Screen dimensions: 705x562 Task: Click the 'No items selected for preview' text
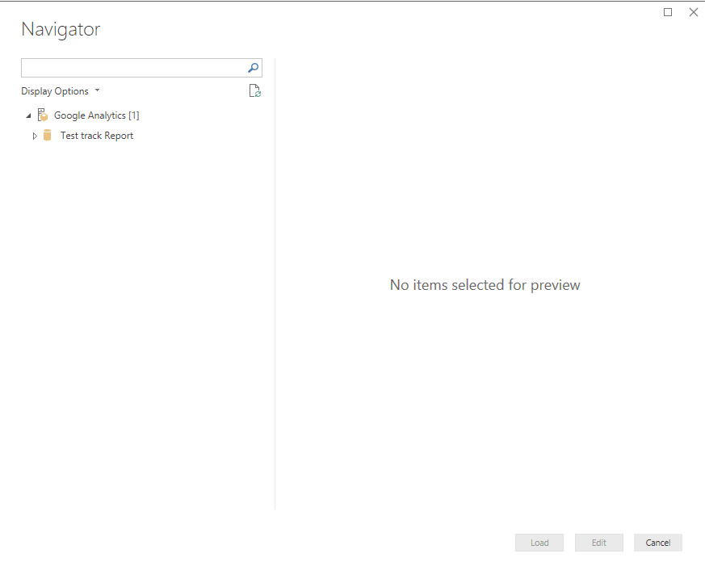tap(485, 285)
